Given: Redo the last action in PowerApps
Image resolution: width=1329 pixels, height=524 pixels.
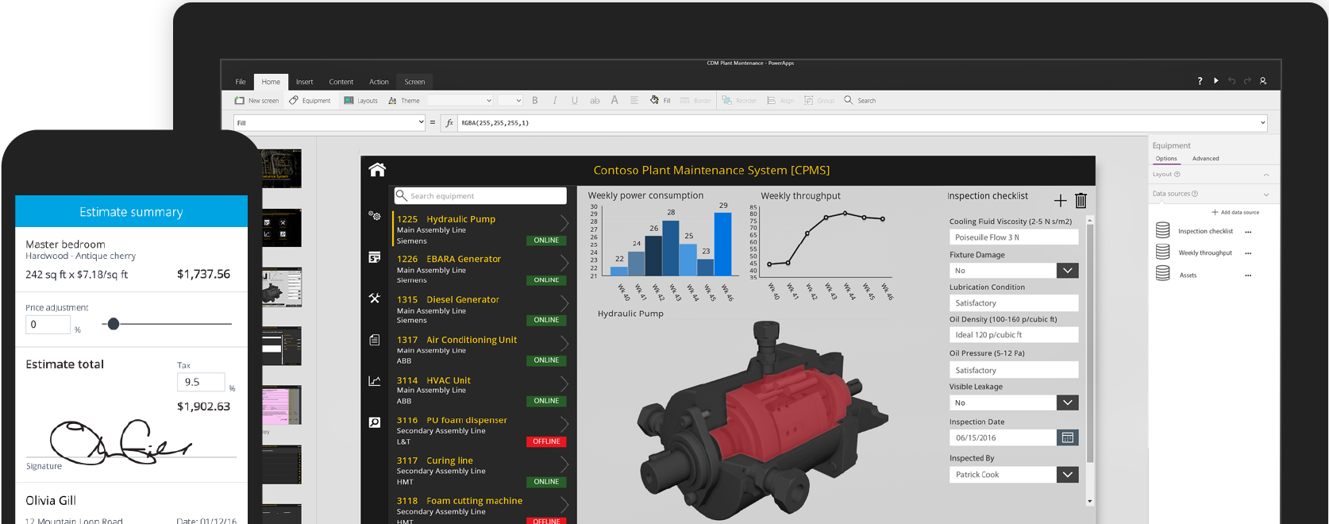Looking at the screenshot, I should point(1247,81).
